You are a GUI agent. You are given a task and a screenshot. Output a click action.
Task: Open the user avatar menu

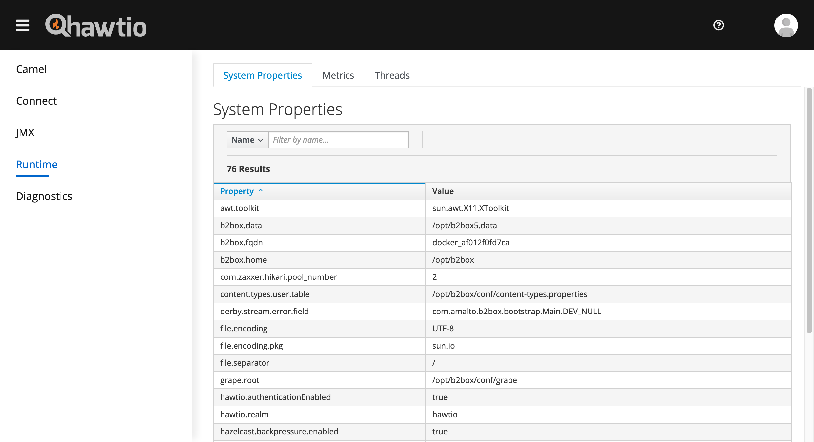[x=786, y=25]
